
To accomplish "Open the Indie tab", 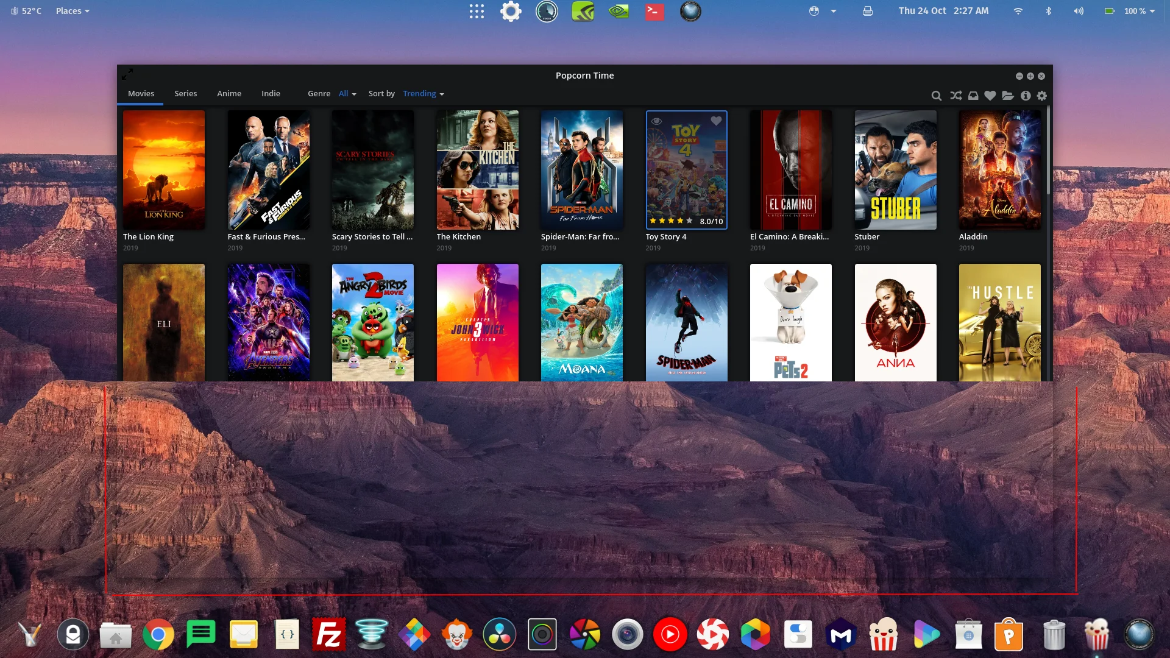I will coord(271,94).
